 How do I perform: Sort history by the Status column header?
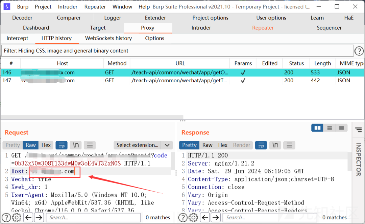tap(296, 63)
